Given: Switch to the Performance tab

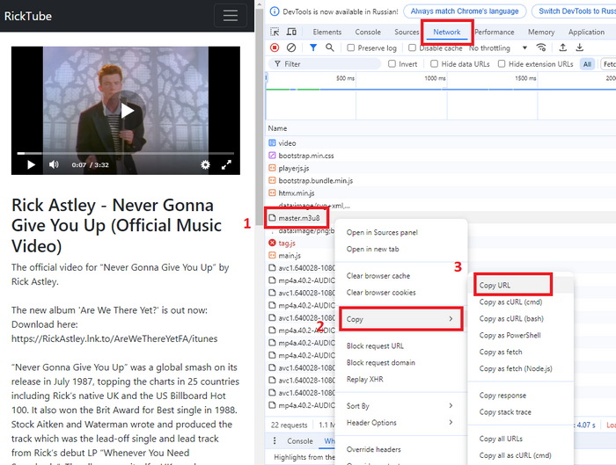Looking at the screenshot, I should 495,32.
